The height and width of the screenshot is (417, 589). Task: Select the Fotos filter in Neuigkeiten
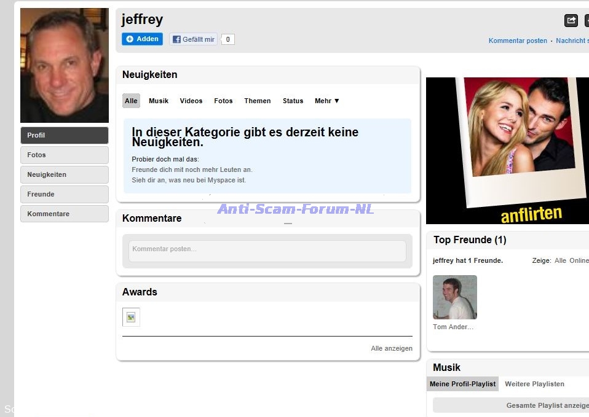(x=223, y=101)
